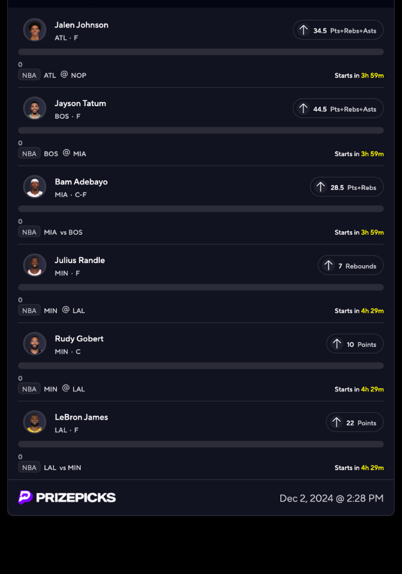This screenshot has height=574, width=402.
Task: Click up arrow on Jalen Johnson's 34.5 pick
Action: (x=303, y=30)
